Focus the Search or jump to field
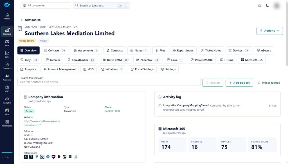This screenshot has height=164, width=288. (x=101, y=6)
